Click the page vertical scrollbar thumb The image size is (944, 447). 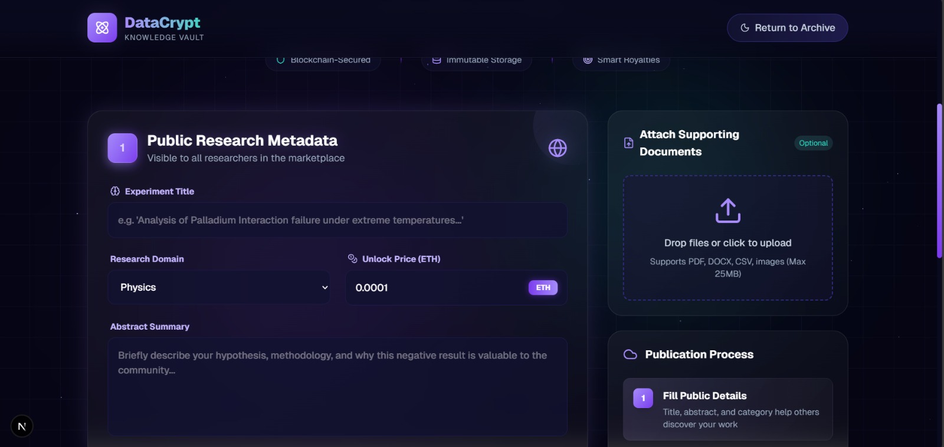(x=939, y=181)
